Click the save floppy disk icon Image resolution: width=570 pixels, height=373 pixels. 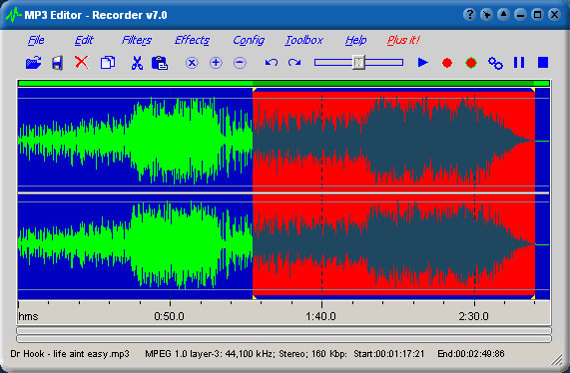point(58,63)
